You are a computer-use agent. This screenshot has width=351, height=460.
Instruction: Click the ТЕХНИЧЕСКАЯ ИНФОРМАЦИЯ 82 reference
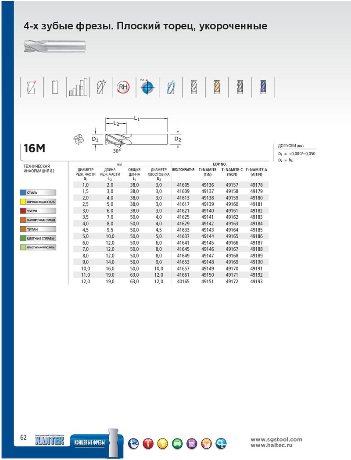coord(39,169)
